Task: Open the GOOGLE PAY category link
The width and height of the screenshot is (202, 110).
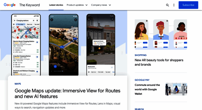Action: [x=142, y=80]
